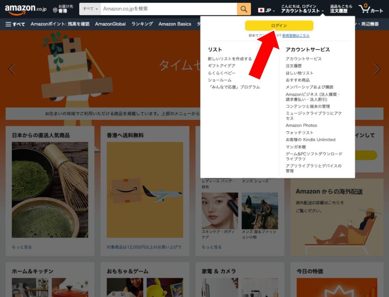
Task: Advance to next carousel slide arrow
Action: tap(377, 69)
